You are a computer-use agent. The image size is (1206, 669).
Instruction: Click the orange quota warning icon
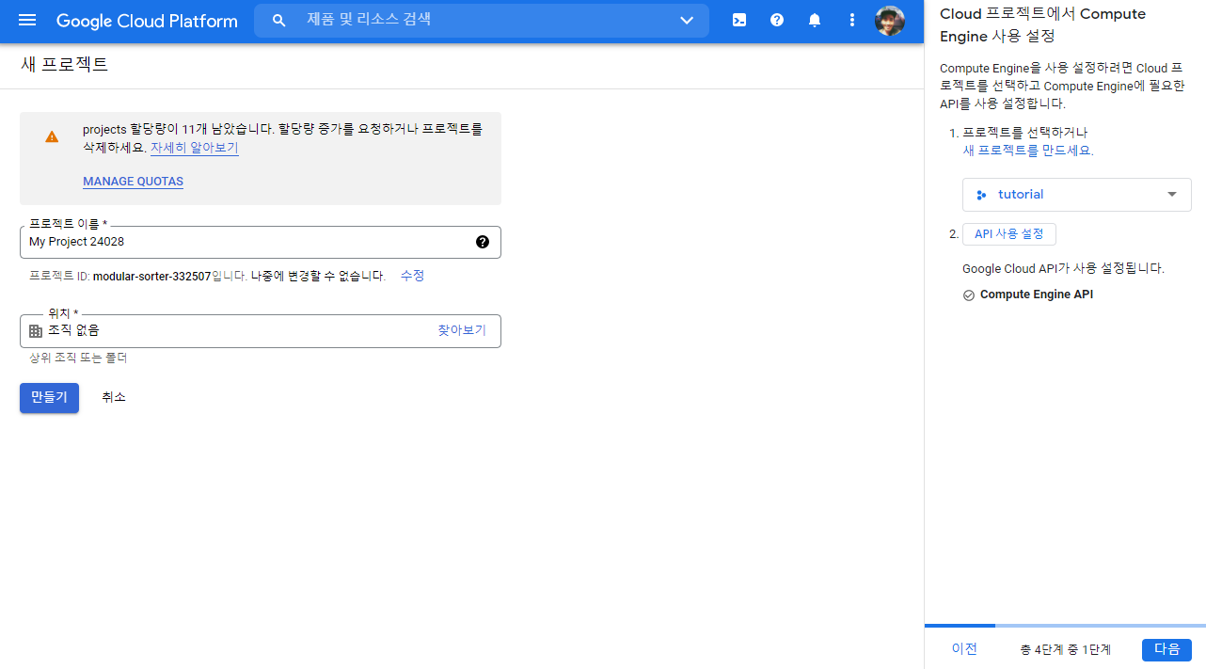(x=52, y=136)
